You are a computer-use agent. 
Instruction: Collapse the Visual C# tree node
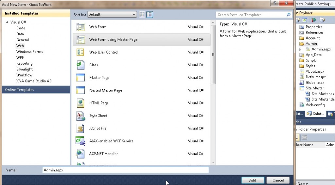[x=7, y=22]
